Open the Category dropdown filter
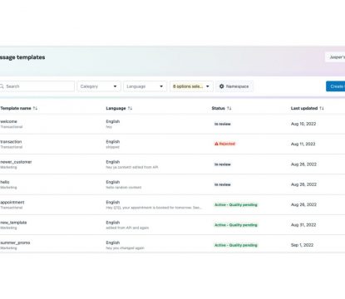The width and height of the screenshot is (345, 299). click(99, 86)
